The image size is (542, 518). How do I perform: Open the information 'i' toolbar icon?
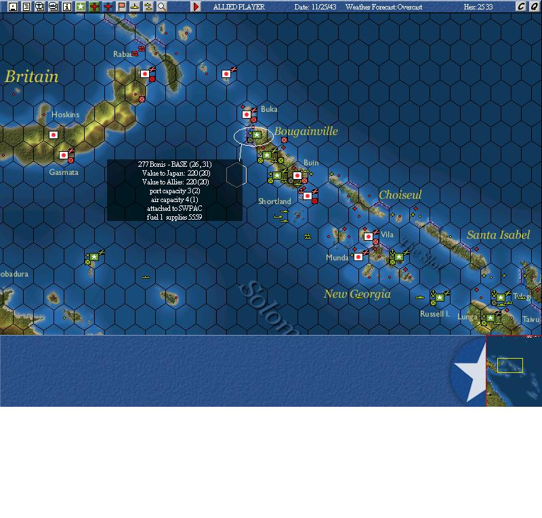pyautogui.click(x=67, y=6)
